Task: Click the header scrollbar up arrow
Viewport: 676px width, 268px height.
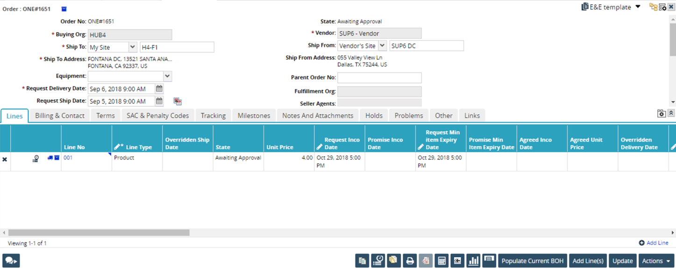Action: click(x=673, y=20)
